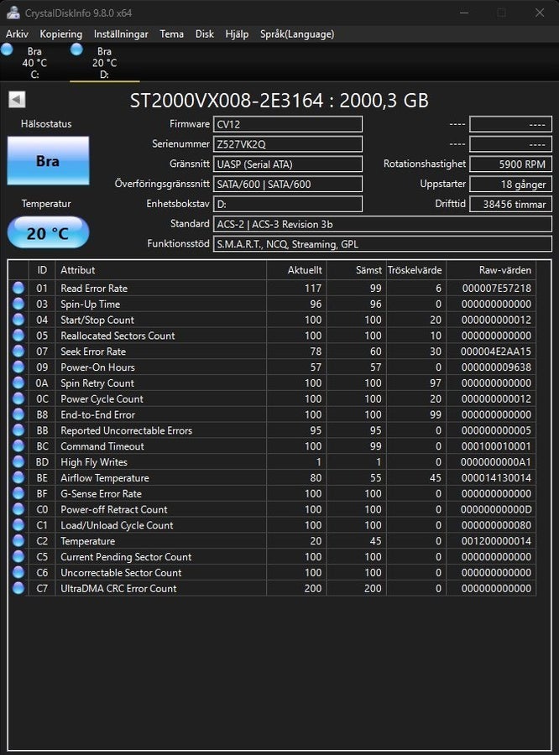
Task: Click the Aktuellt column header
Action: 296,270
